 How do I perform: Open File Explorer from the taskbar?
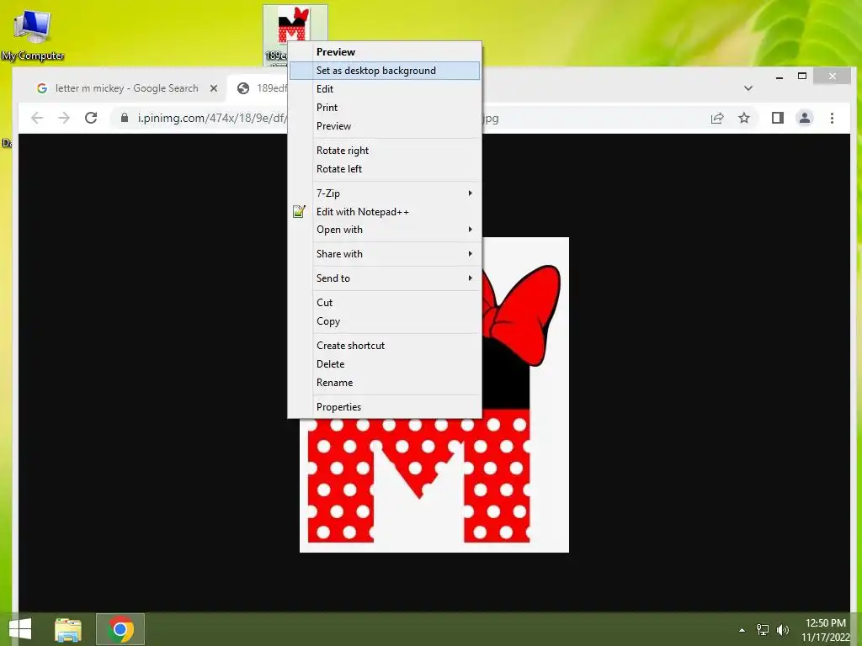[68, 629]
